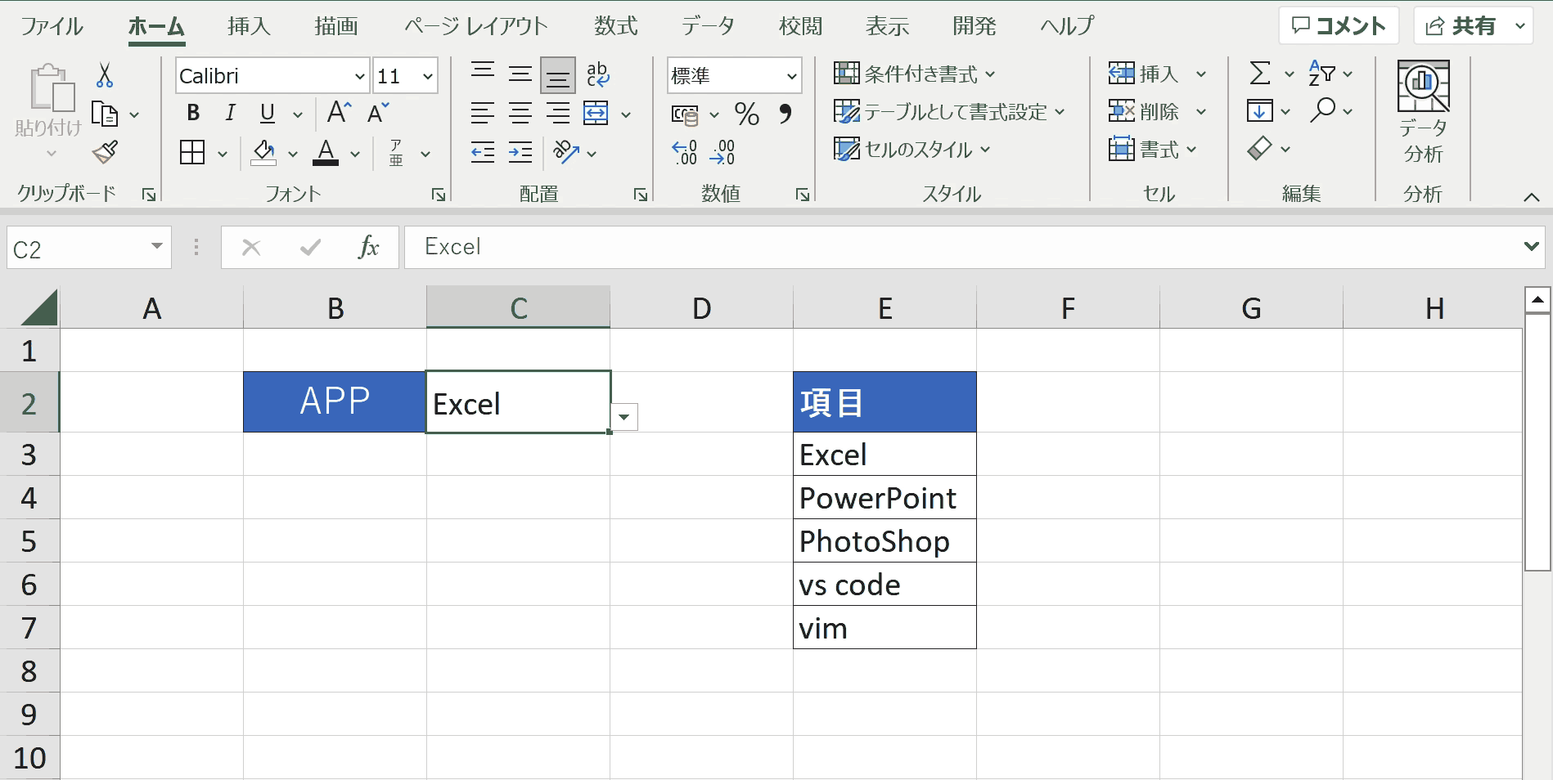This screenshot has width=1553, height=780.
Task: Click the Clear eraser icon
Action: (x=1260, y=148)
